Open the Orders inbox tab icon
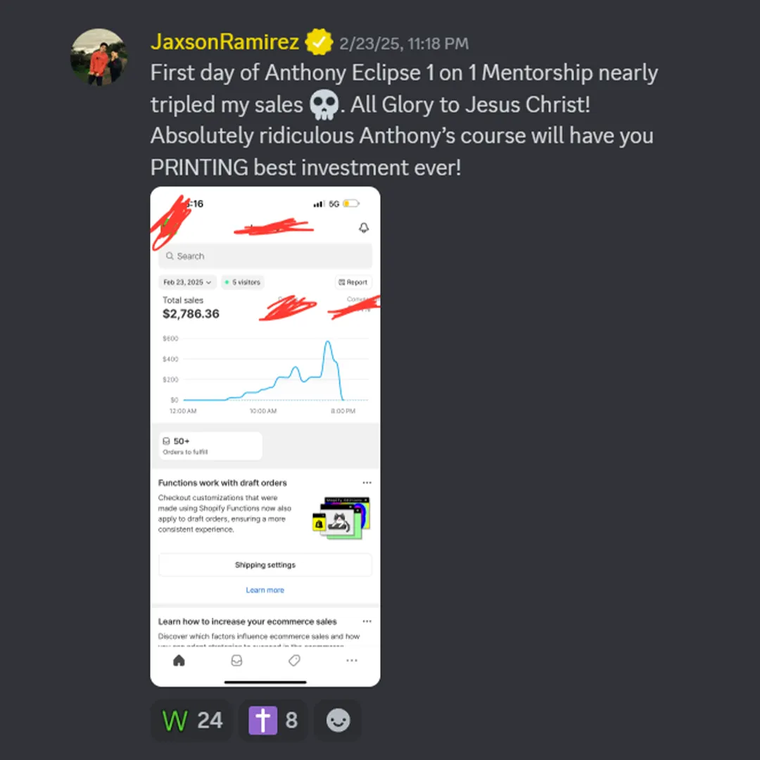 [x=236, y=660]
